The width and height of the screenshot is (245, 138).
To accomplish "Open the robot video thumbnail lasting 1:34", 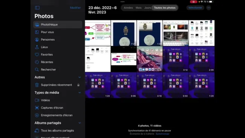I will pos(150,33).
